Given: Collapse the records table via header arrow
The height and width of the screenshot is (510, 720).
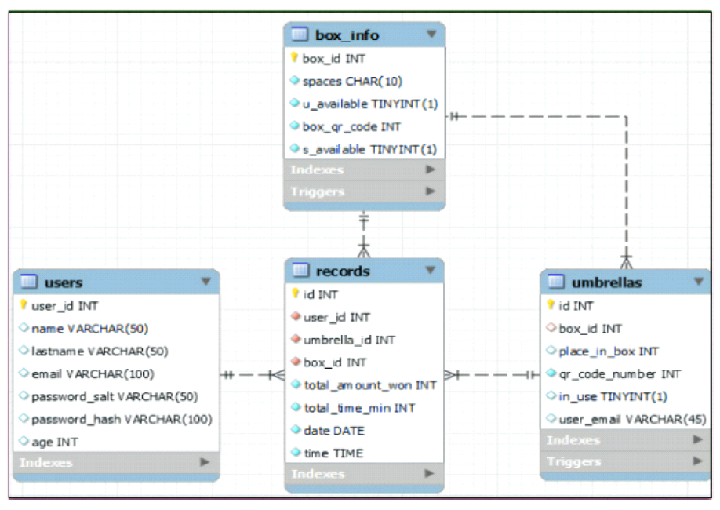Looking at the screenshot, I should click(x=430, y=271).
